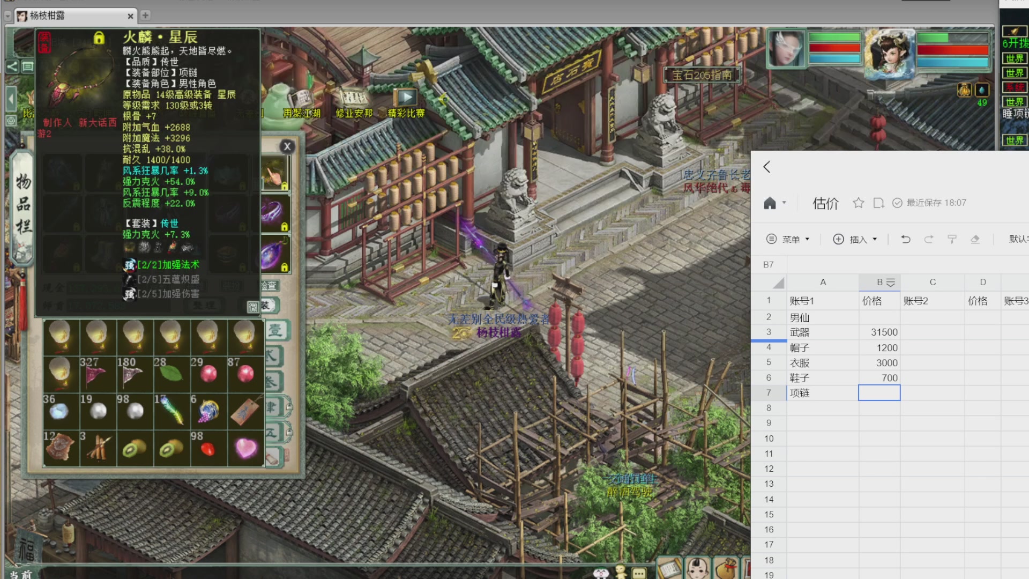Viewport: 1029px width, 579px height.
Task: Click the home icon in spreadsheet header
Action: pyautogui.click(x=770, y=203)
